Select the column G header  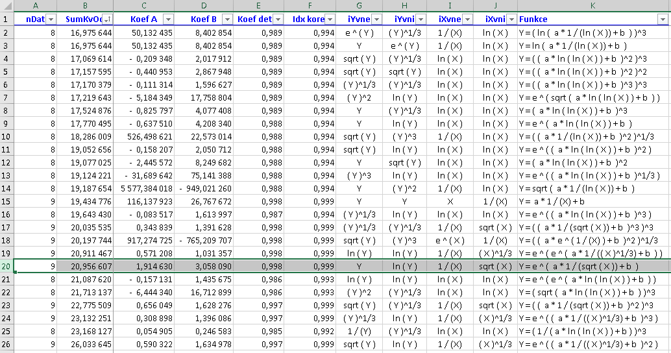click(359, 6)
